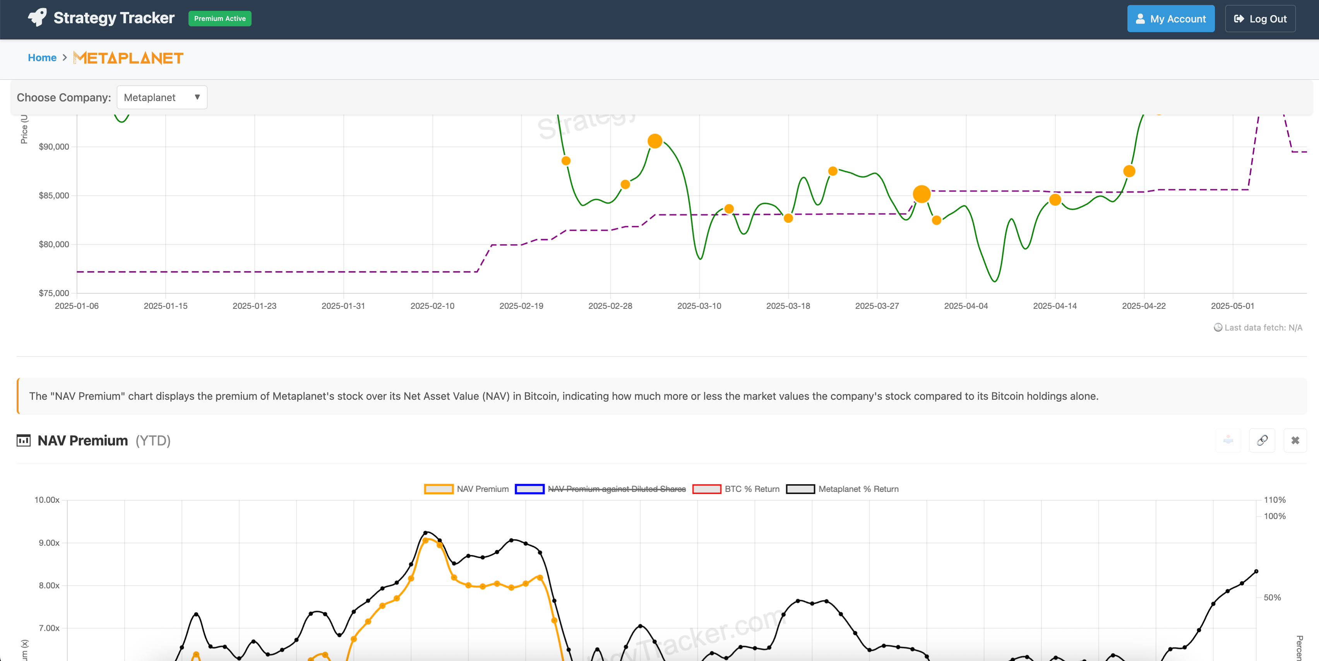Click the 'Last data fetch: N/A' text
The height and width of the screenshot is (661, 1319).
(1263, 328)
